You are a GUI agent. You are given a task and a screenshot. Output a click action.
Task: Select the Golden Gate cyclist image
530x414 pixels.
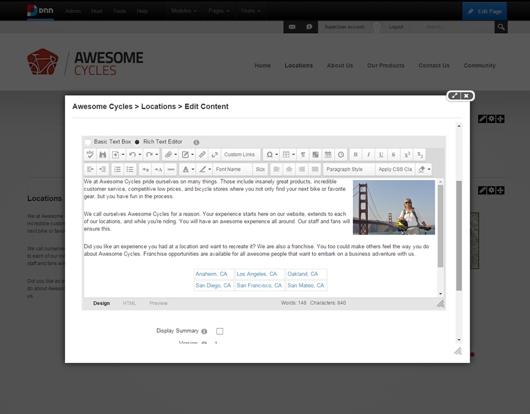[394, 207]
